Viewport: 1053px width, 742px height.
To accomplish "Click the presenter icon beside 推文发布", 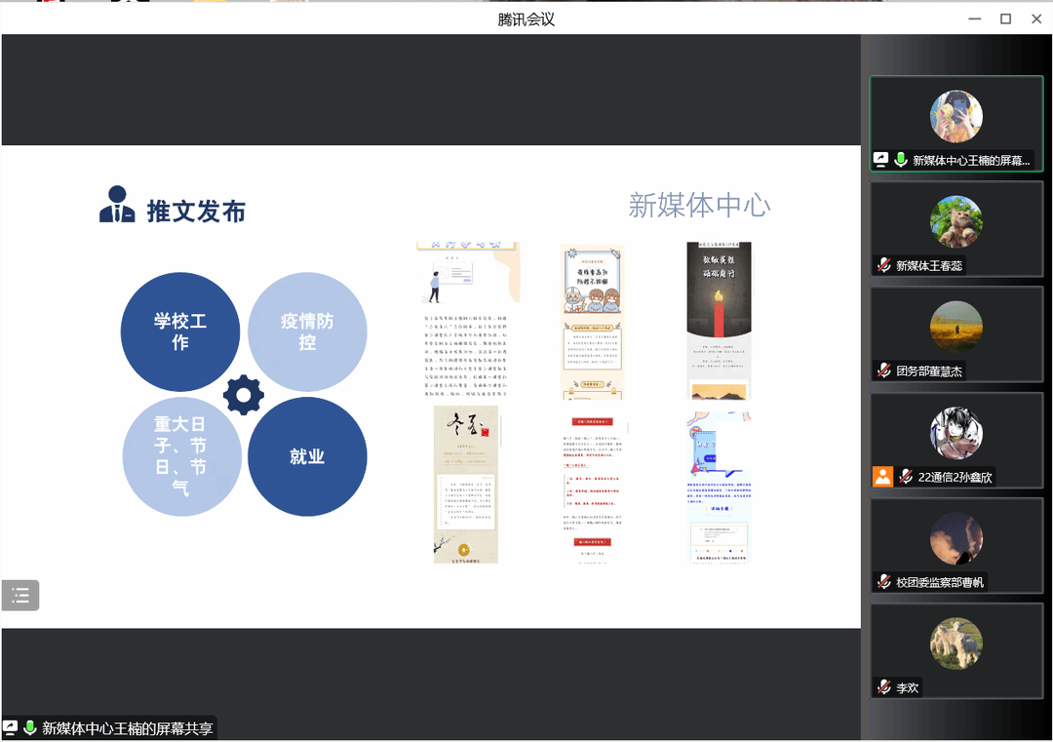I will pyautogui.click(x=117, y=205).
